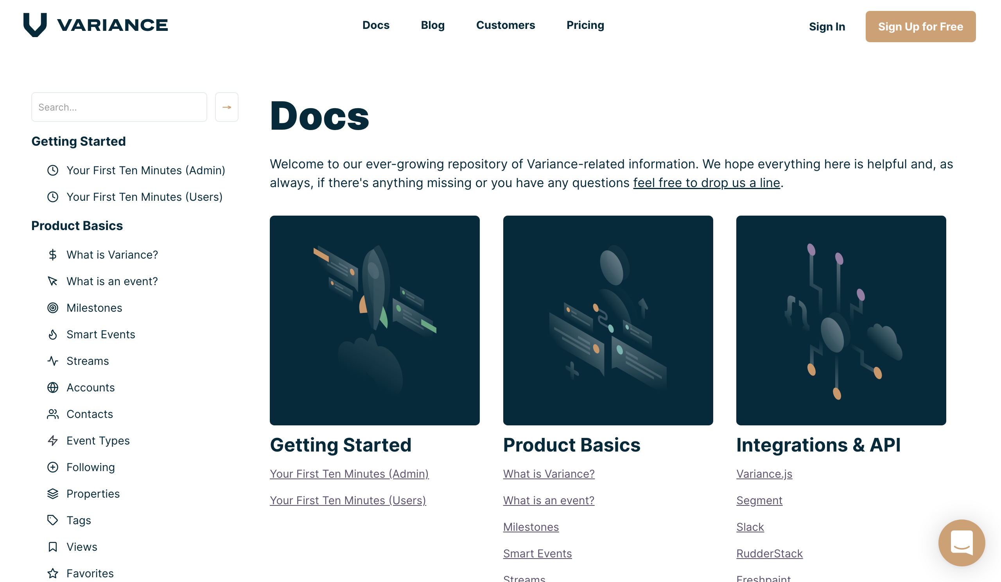This screenshot has width=1001, height=582.
Task: Click the VARIANCE wordmark in the header
Action: (112, 25)
